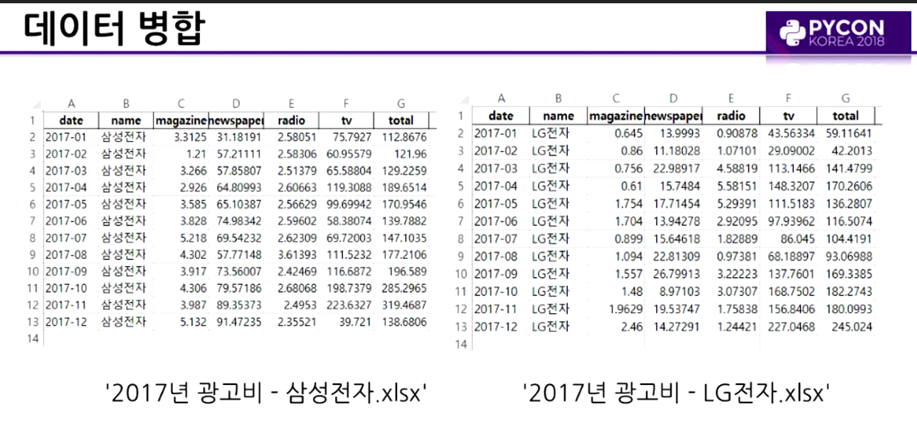Click row number 14 of the 삼성전자 sheet
Image resolution: width=917 pixels, height=428 pixels.
point(34,338)
